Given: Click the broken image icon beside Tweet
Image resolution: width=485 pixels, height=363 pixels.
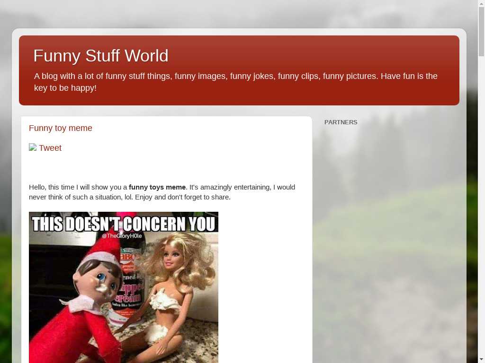Looking at the screenshot, I should point(33,147).
